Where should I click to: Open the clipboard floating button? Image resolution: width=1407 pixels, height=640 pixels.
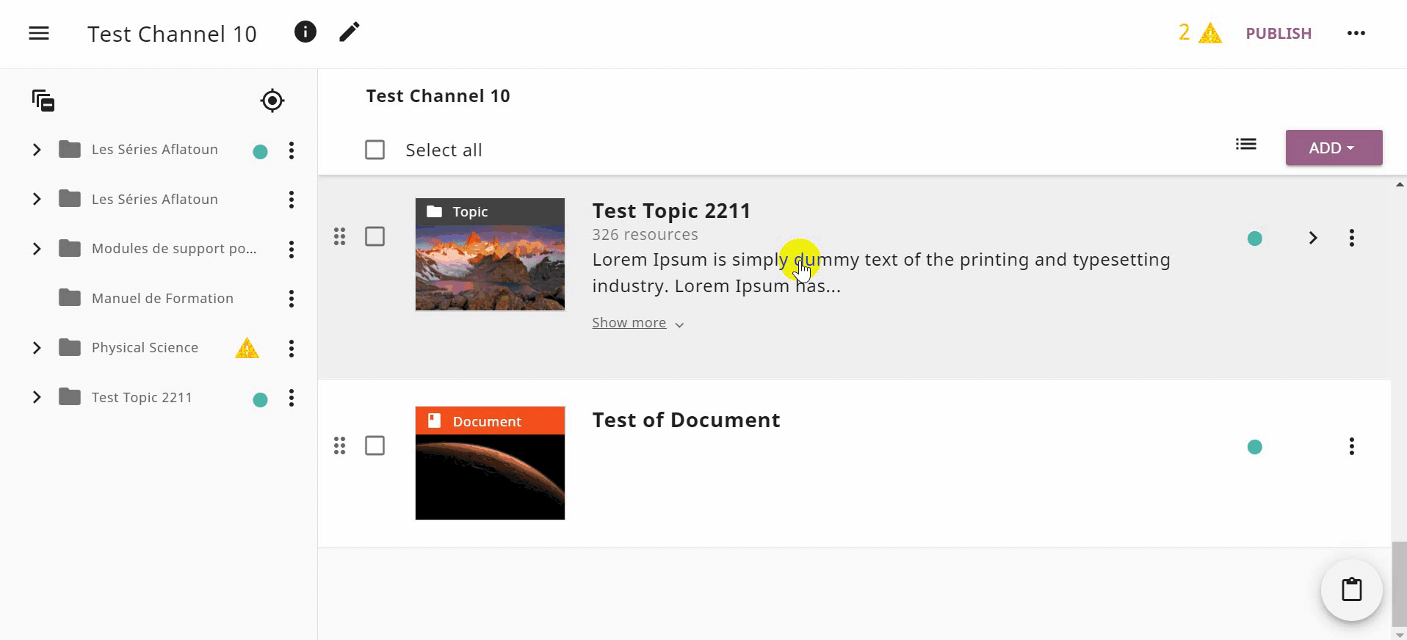1352,589
